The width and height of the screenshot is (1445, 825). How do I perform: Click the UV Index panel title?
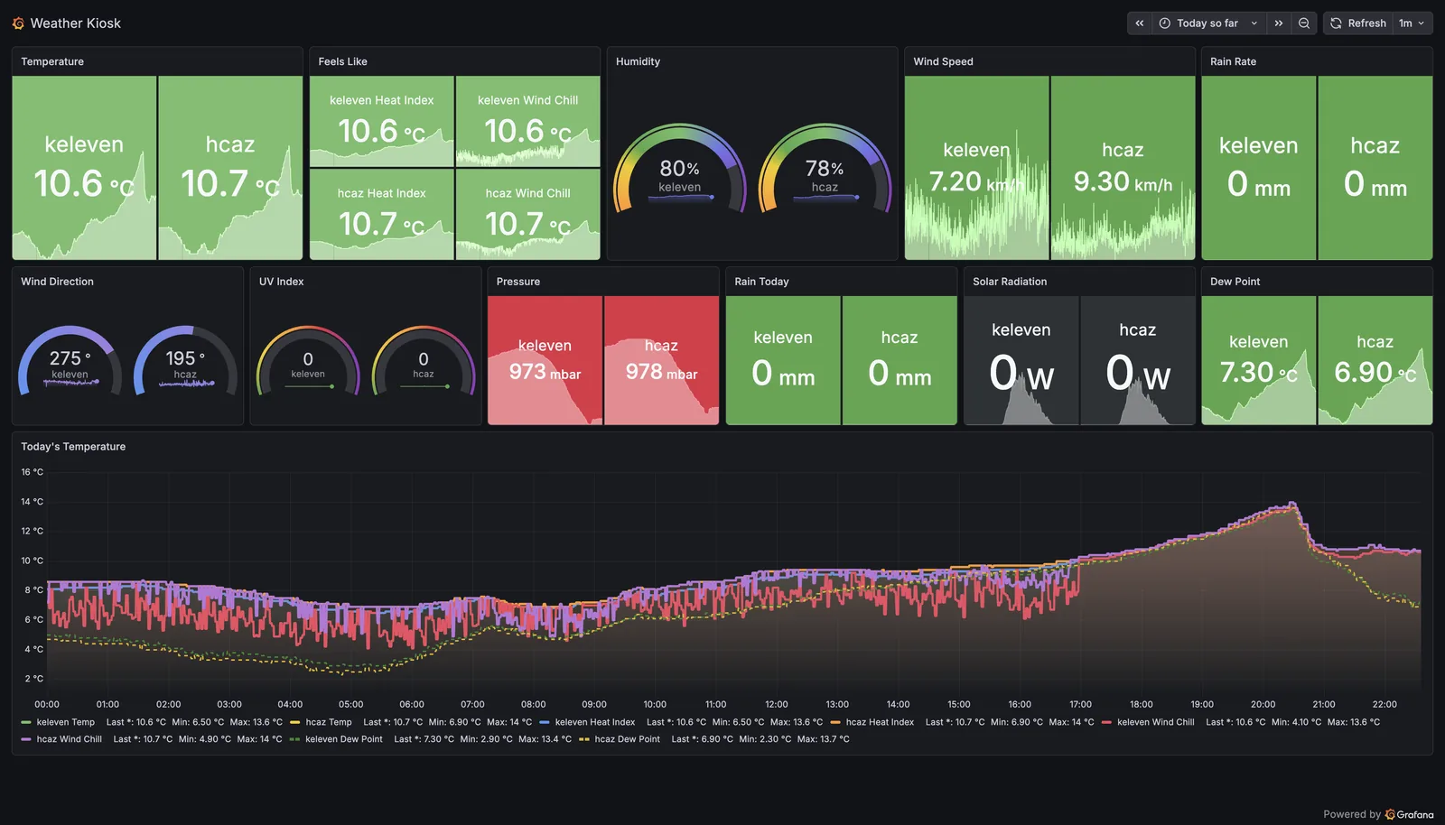coord(281,282)
